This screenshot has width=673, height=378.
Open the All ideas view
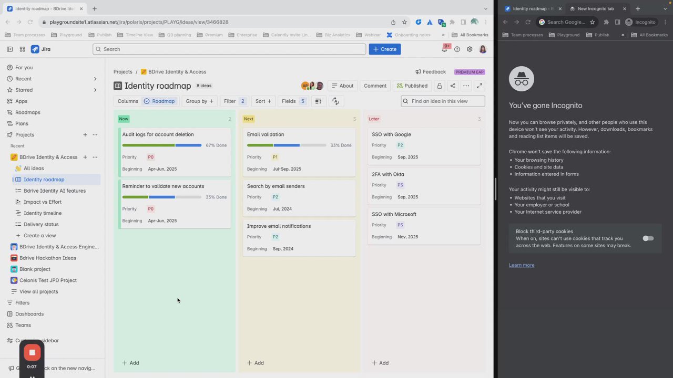[34, 169]
